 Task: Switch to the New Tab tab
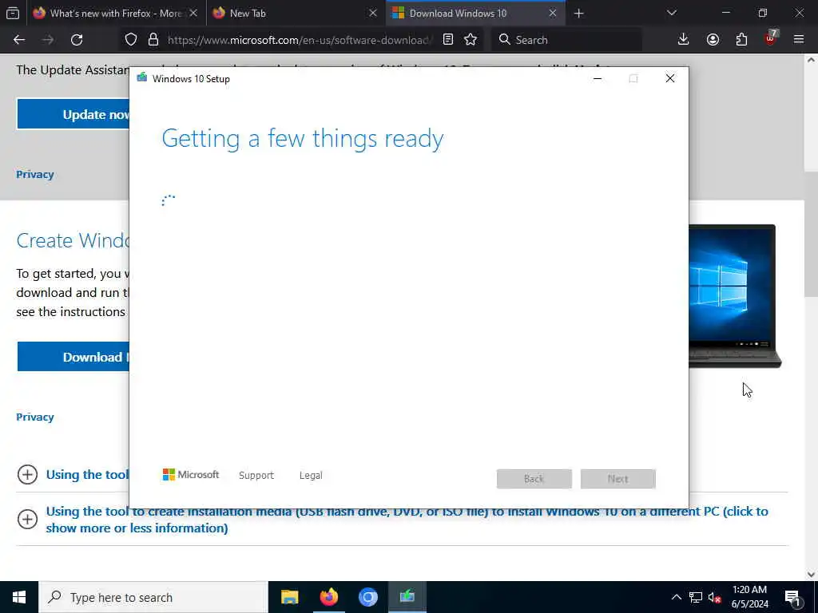point(297,13)
